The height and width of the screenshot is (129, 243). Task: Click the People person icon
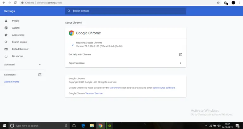tap(6, 21)
